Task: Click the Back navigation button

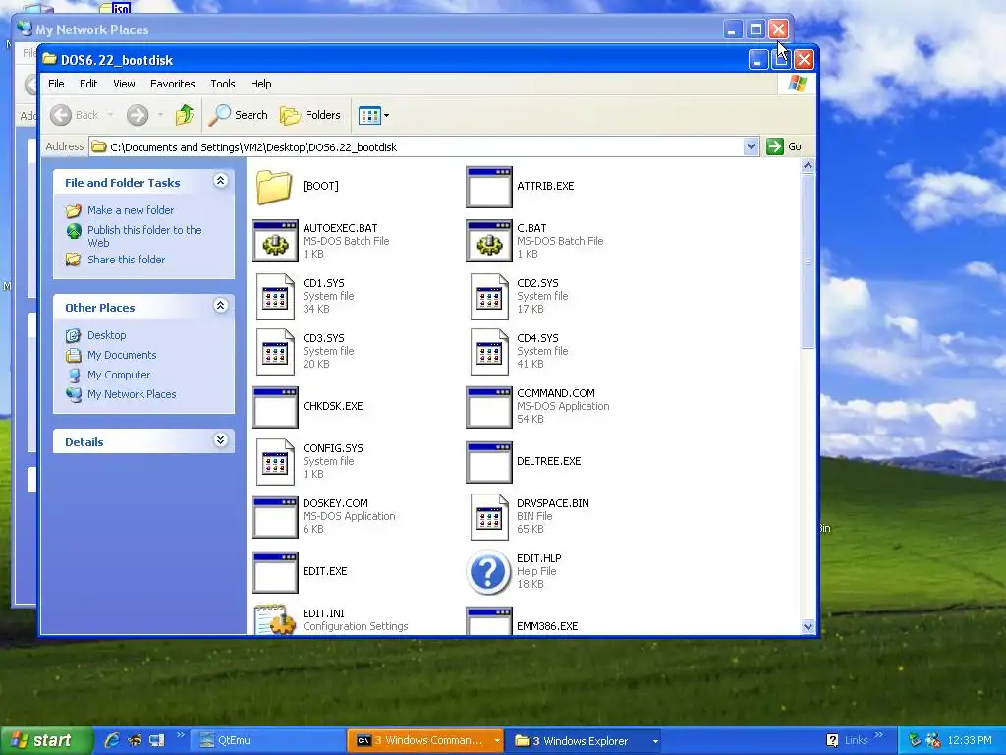Action: 75,115
